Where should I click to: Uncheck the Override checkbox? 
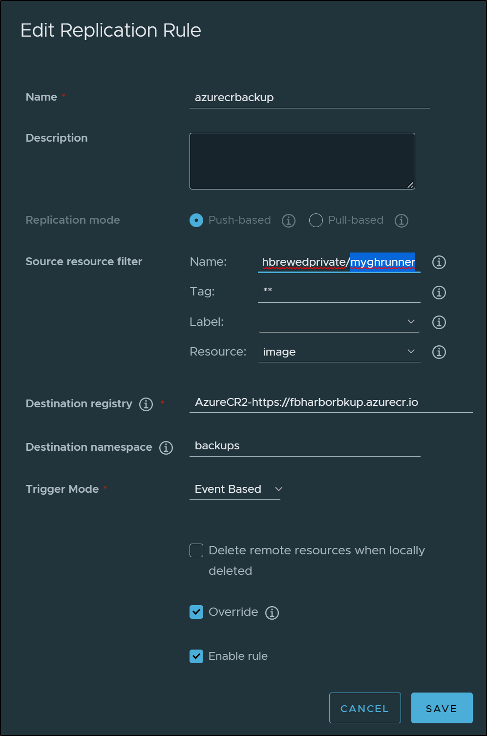coord(196,612)
